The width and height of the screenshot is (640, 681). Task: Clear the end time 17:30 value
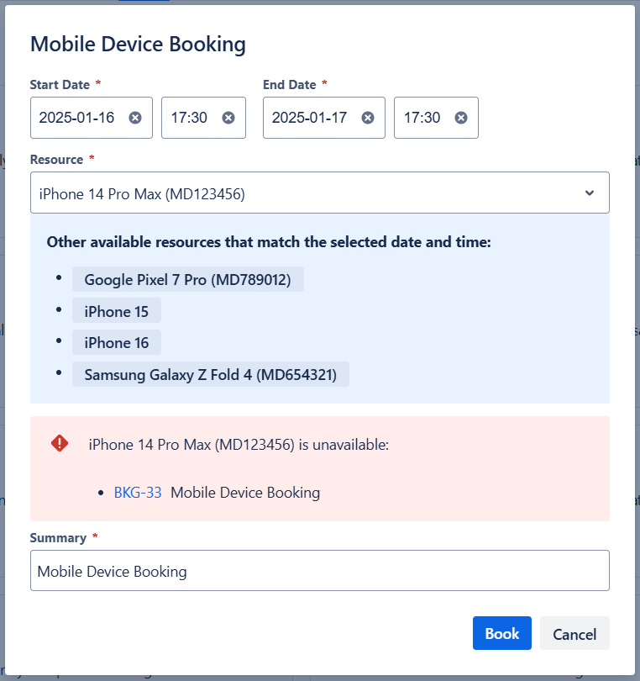click(x=461, y=118)
